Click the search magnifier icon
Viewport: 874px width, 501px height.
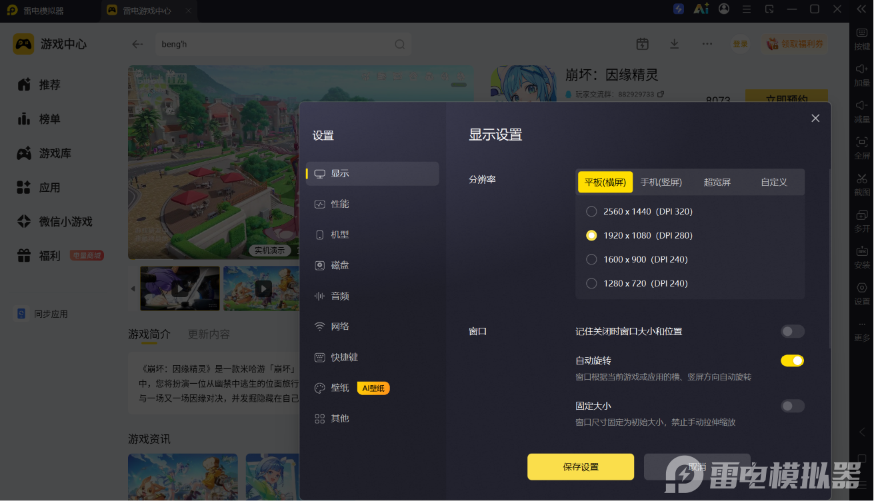(x=399, y=45)
